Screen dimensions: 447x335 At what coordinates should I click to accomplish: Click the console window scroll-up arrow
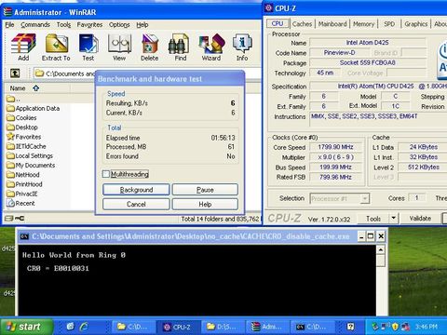[x=381, y=249]
